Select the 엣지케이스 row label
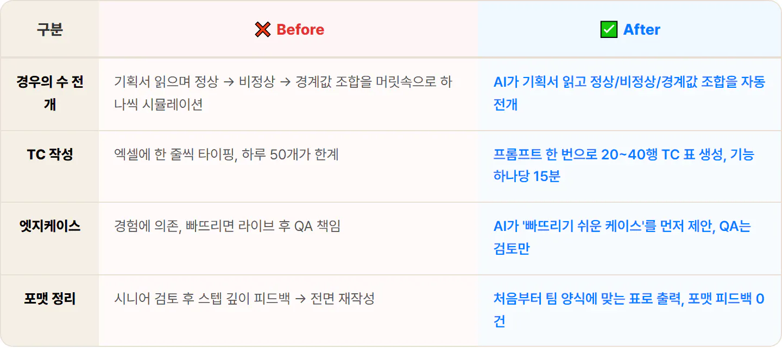 [49, 227]
